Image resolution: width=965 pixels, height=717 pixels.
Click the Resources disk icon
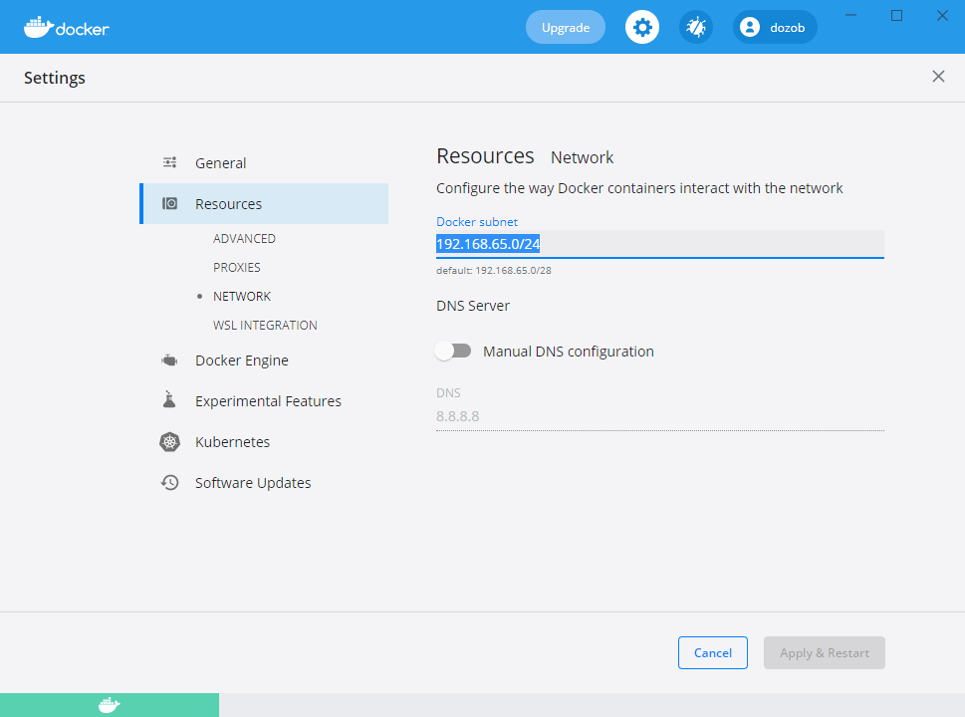170,204
